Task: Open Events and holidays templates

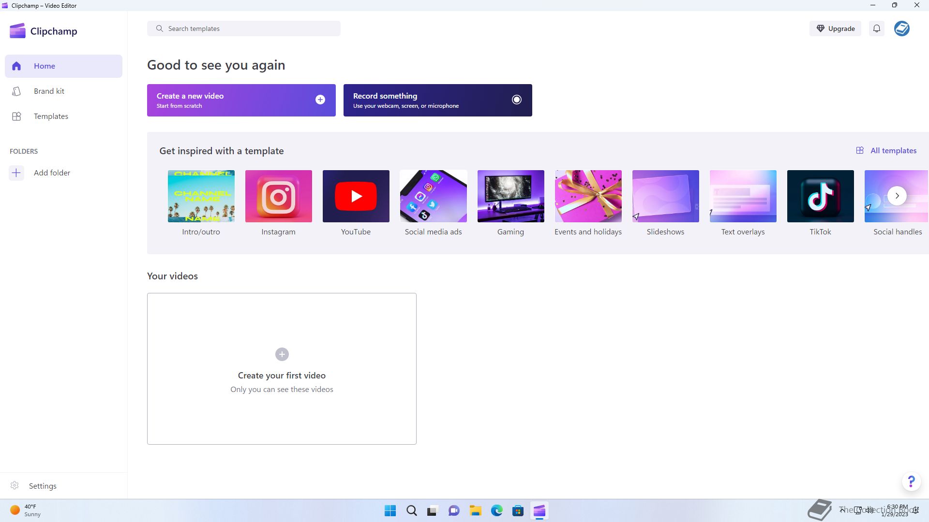Action: (588, 196)
